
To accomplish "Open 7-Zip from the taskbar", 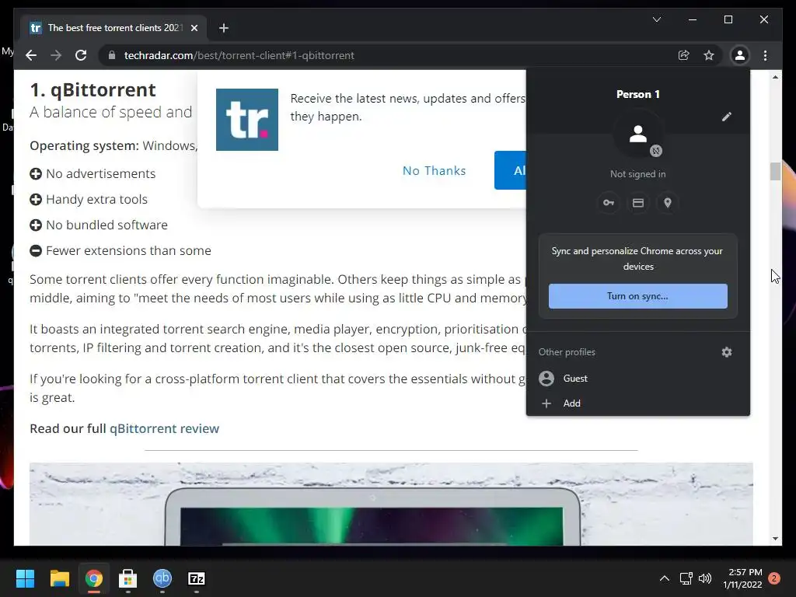I will pos(197,578).
